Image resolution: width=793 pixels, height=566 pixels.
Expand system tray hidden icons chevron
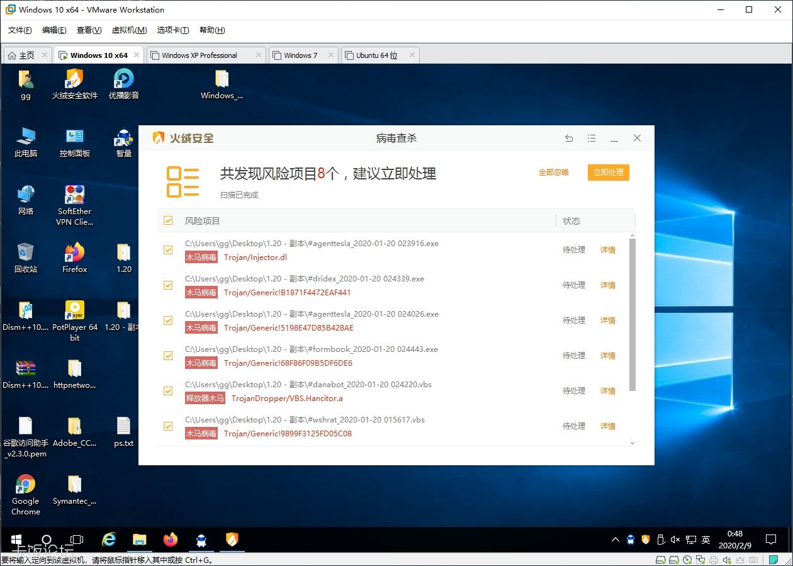coord(615,540)
